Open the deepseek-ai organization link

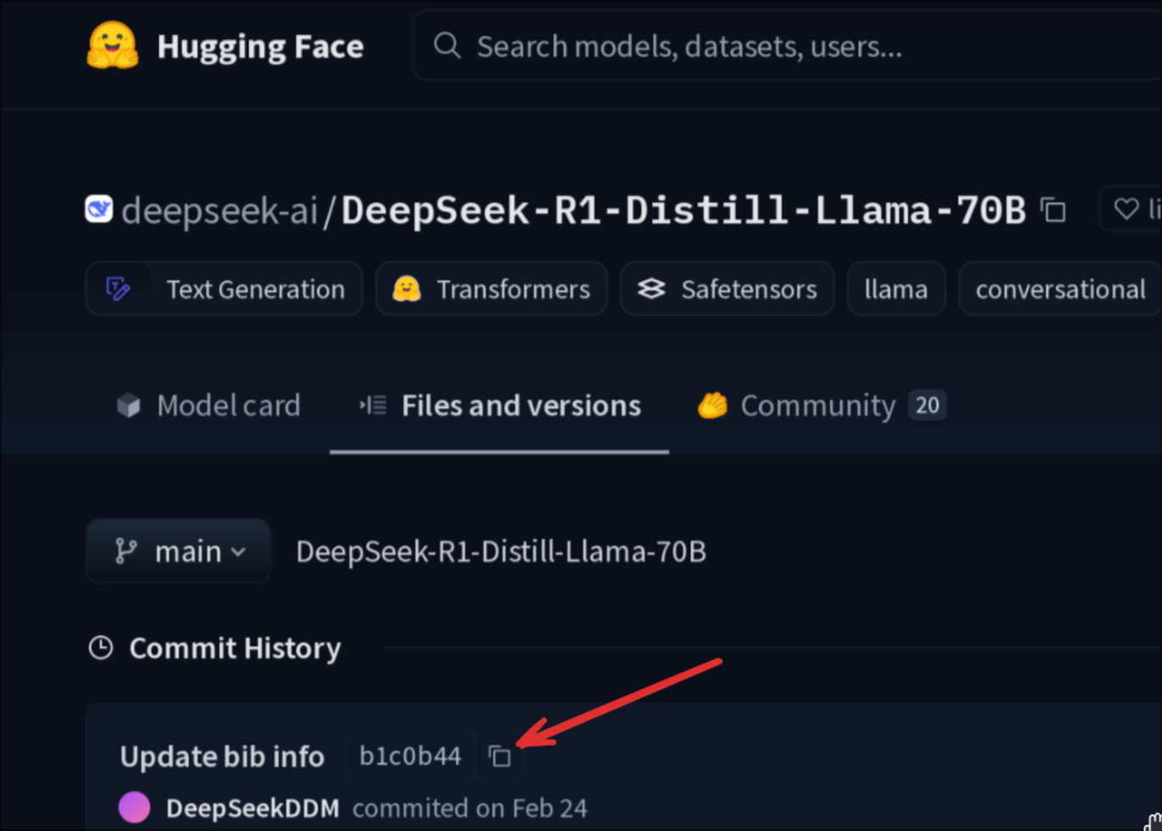coord(220,210)
